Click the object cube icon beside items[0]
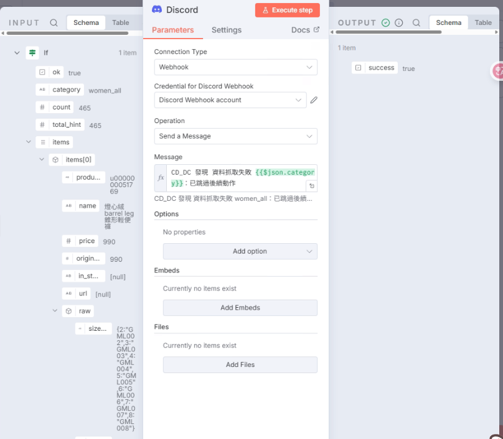This screenshot has height=439, width=503. tap(55, 160)
